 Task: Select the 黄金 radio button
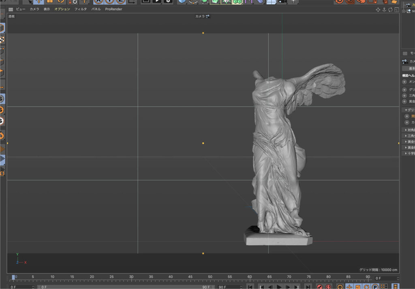tap(404, 102)
